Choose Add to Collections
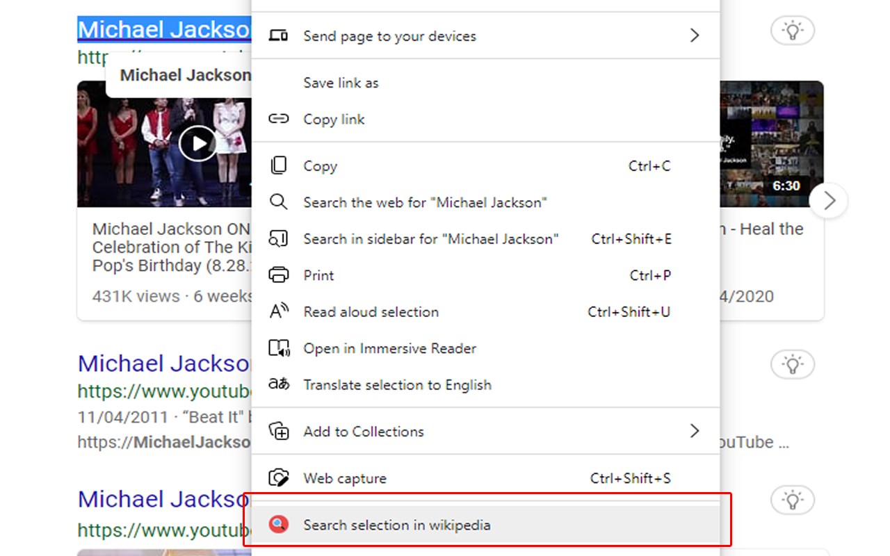The width and height of the screenshot is (890, 556). [x=485, y=431]
